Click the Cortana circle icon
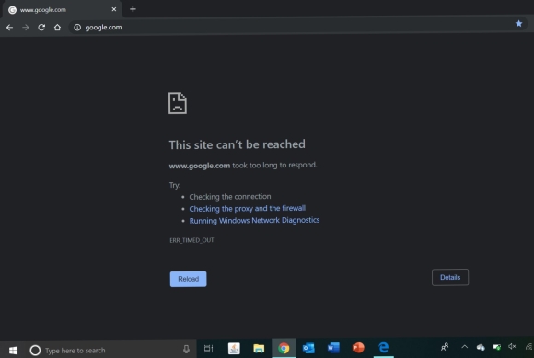 35,350
